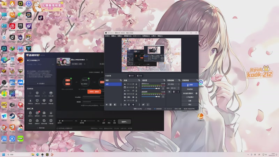Screen dimensions: 279x157
Task: Mute the 桌面音频 mixer channel speaker icon
Action: 159,97
